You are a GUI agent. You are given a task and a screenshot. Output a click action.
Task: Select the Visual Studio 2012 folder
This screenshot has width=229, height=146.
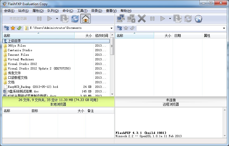(x=56, y=64)
